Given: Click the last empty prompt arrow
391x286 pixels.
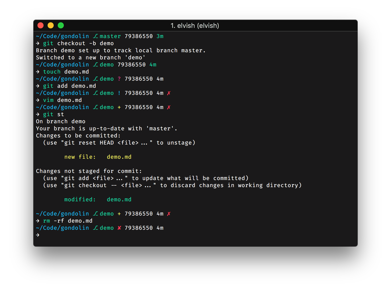Looking at the screenshot, I should click(x=38, y=235).
